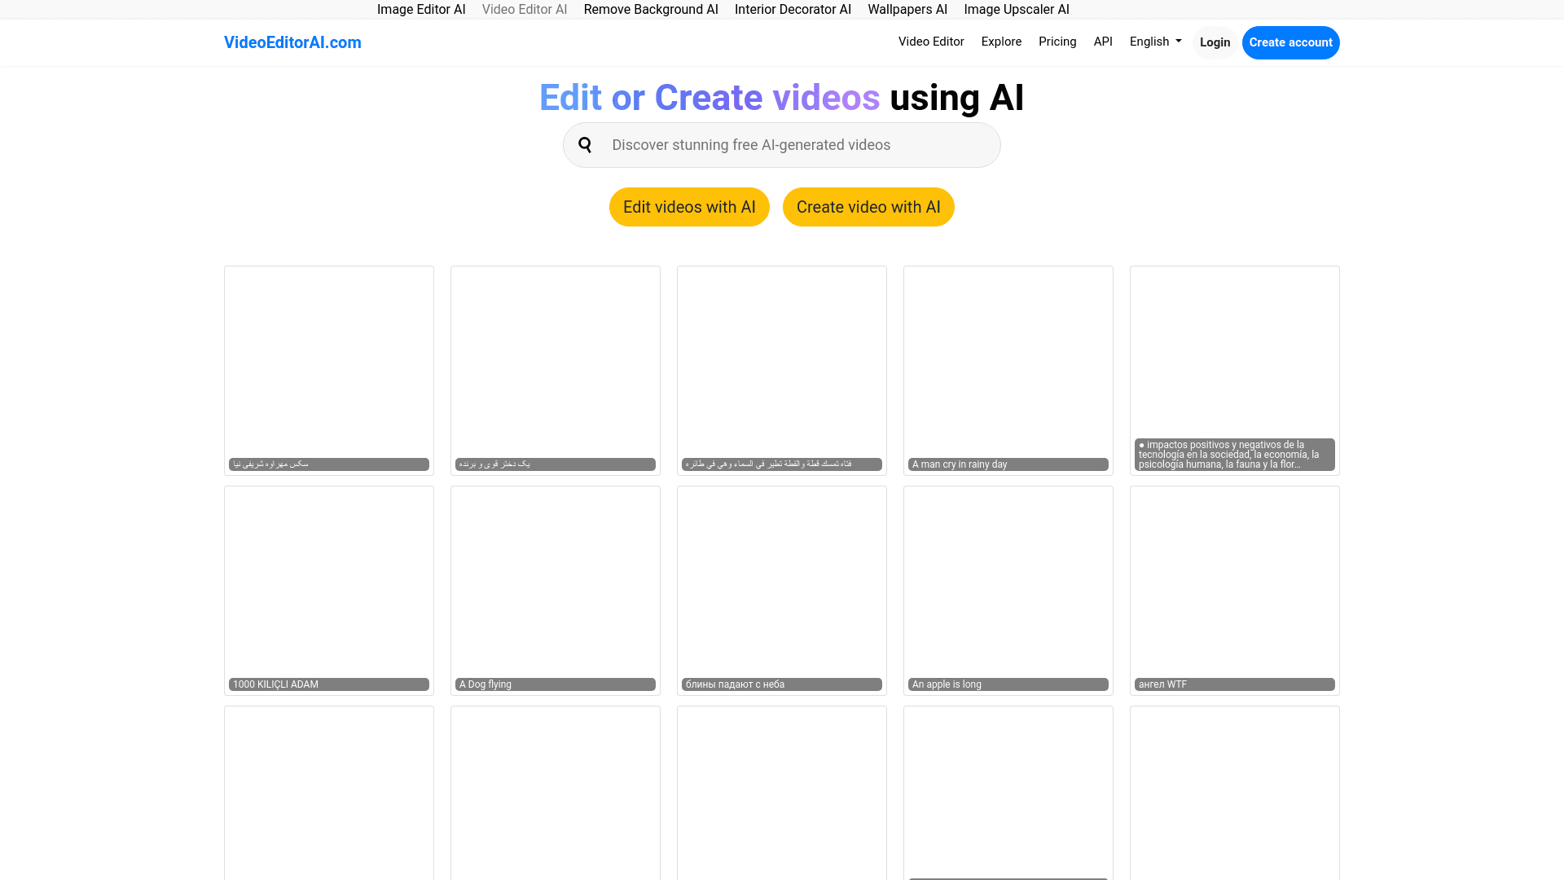Screen dimensions: 1564x880
Task: Visit Image Upscaler AI
Action: (x=1017, y=9)
